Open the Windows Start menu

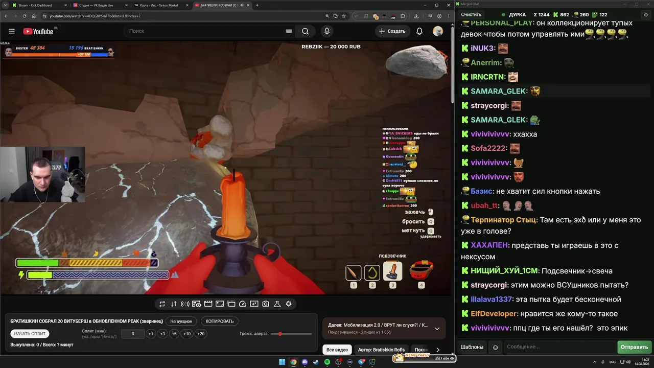coord(282,362)
